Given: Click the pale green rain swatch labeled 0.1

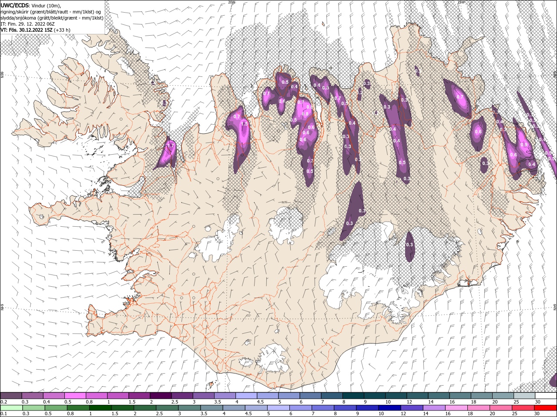Looking at the screenshot, I should (11, 407).
